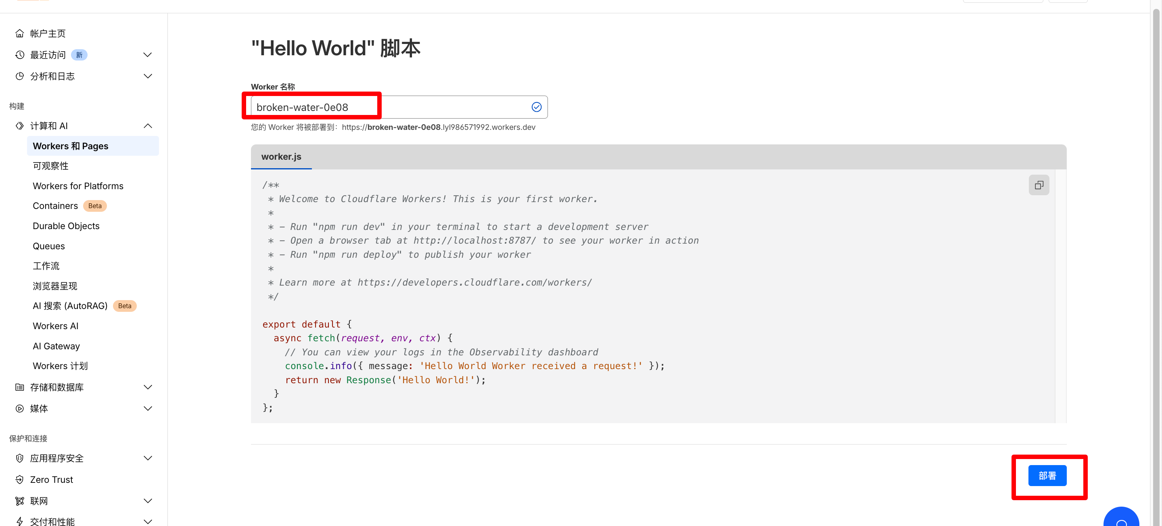The image size is (1162, 526).
Task: Click the account home house icon
Action: (19, 33)
